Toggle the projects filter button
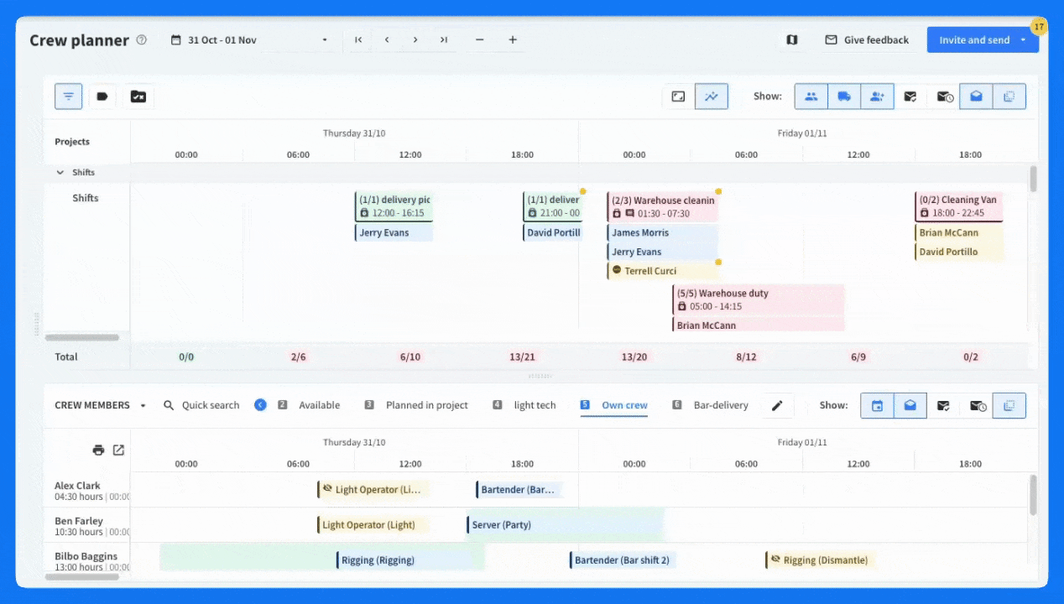This screenshot has height=604, width=1064. click(x=68, y=96)
